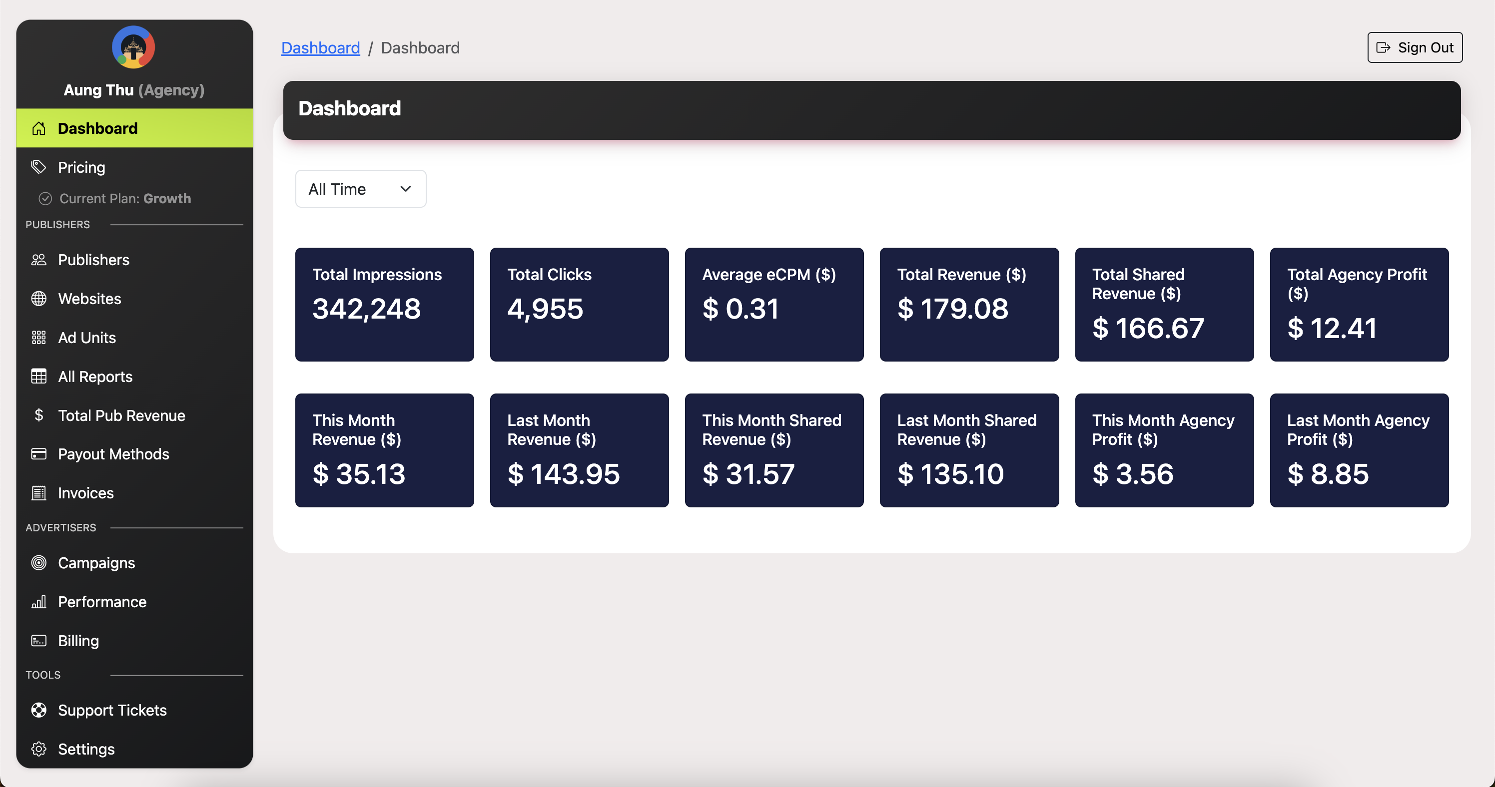Click the Payout Methods card icon

point(38,454)
